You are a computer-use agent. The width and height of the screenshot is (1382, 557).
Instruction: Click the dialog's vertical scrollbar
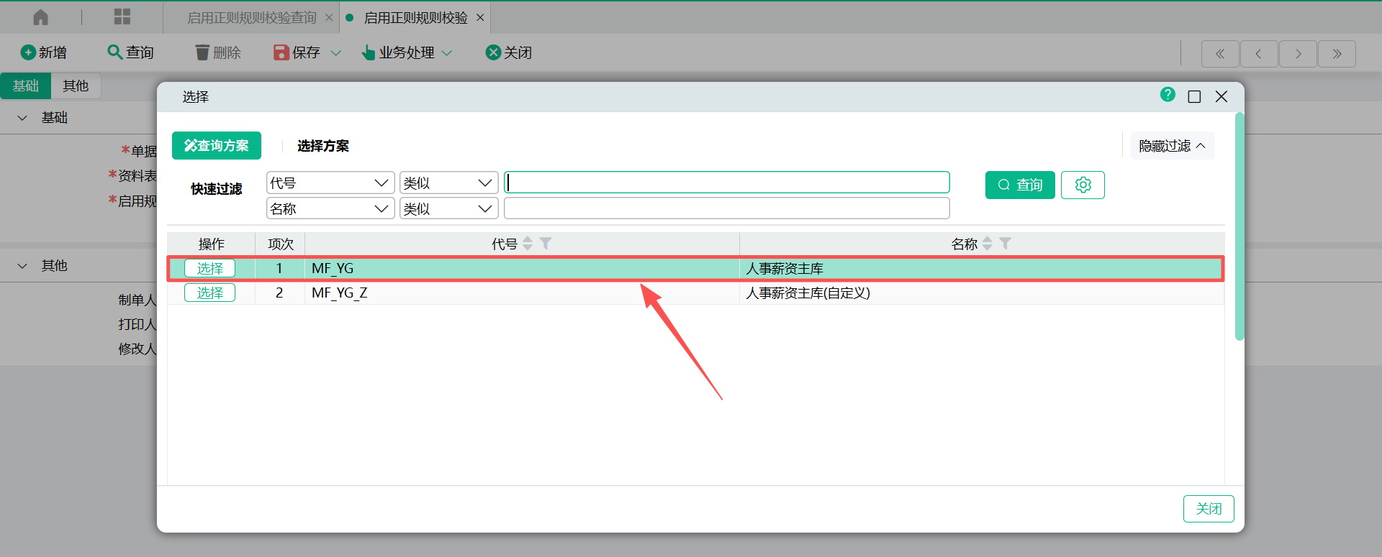pos(1239,226)
